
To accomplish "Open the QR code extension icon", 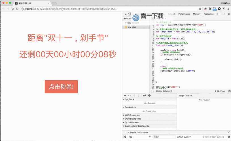I will click(x=210, y=9).
